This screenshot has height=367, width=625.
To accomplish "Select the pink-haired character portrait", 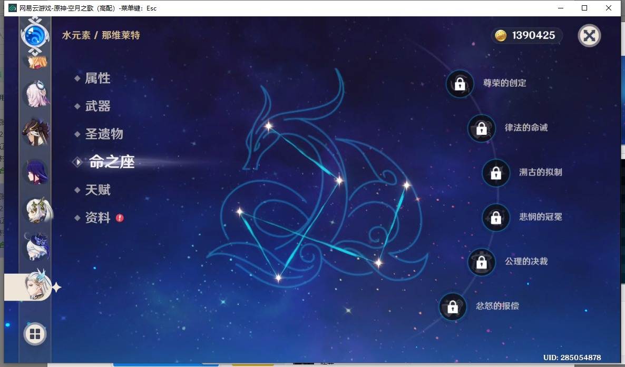I will click(37, 94).
